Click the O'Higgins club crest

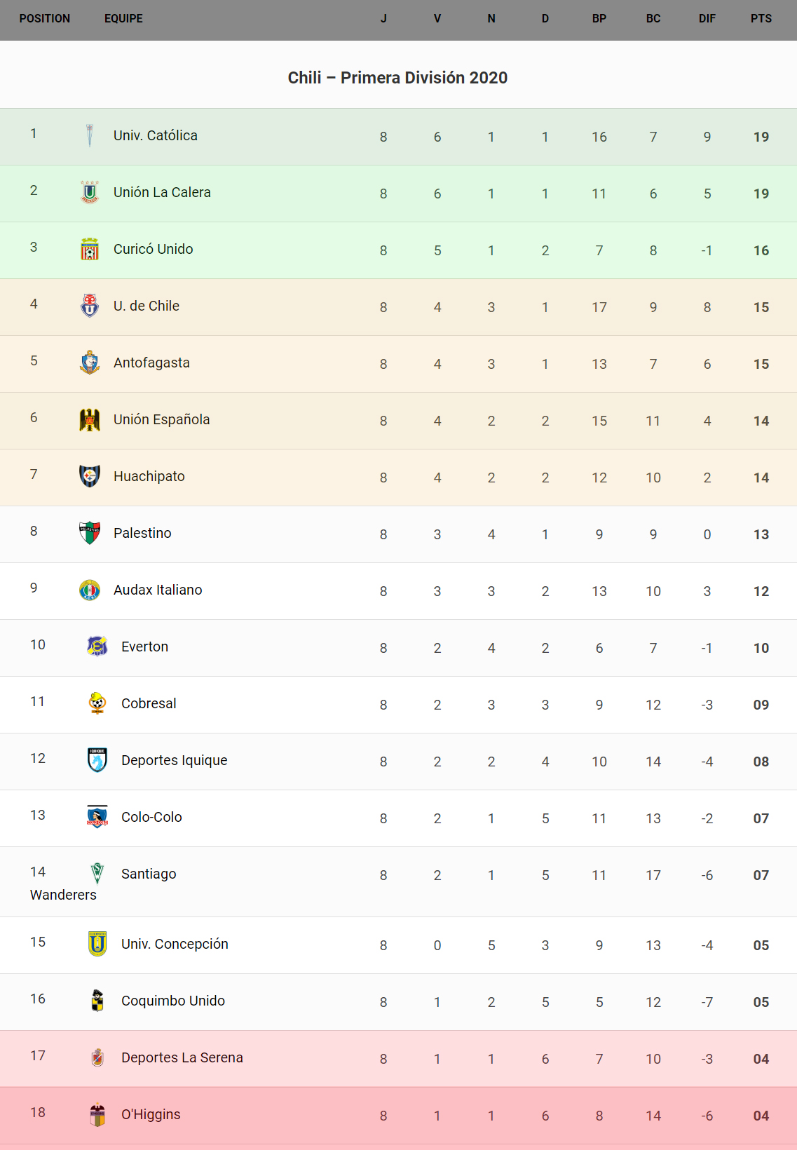tap(97, 1114)
